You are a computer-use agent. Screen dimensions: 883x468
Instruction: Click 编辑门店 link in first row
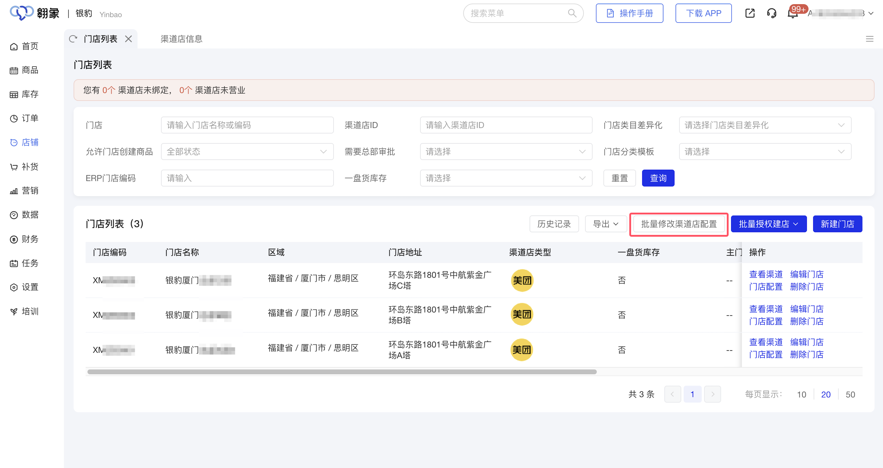[x=806, y=274]
